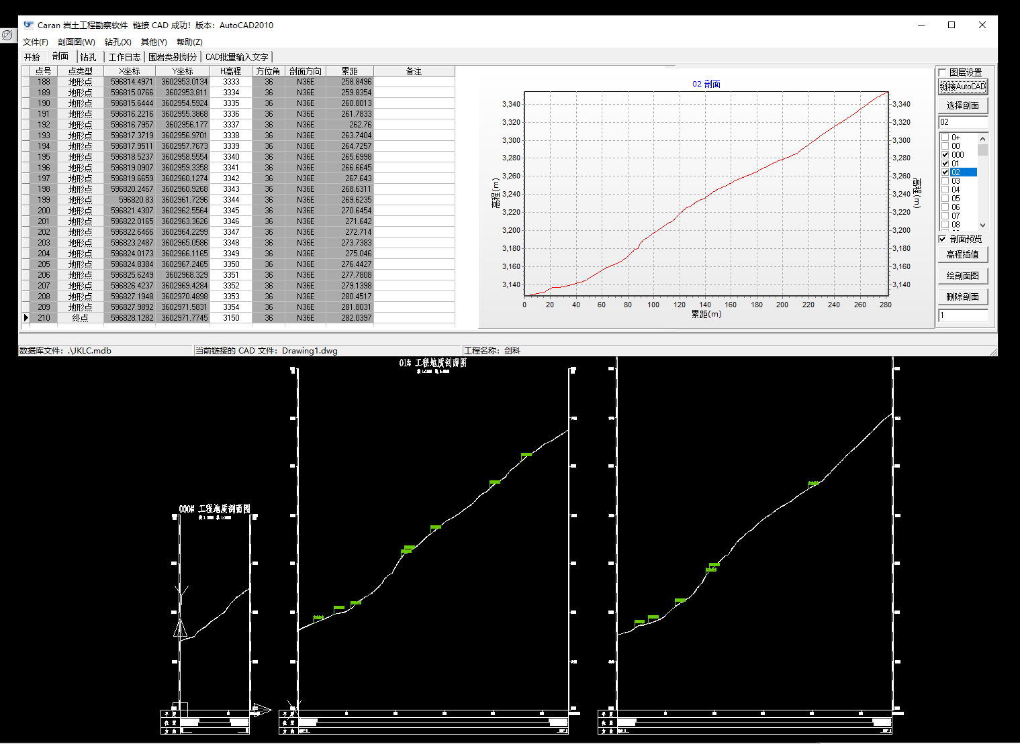Uncheck the 000 section checkbox
This screenshot has width=1020, height=744.
click(945, 155)
